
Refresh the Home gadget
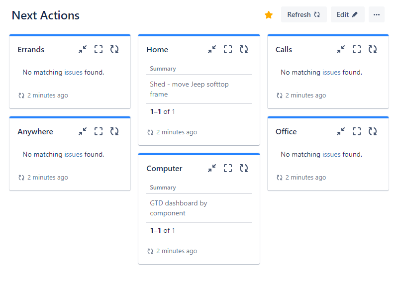(244, 49)
